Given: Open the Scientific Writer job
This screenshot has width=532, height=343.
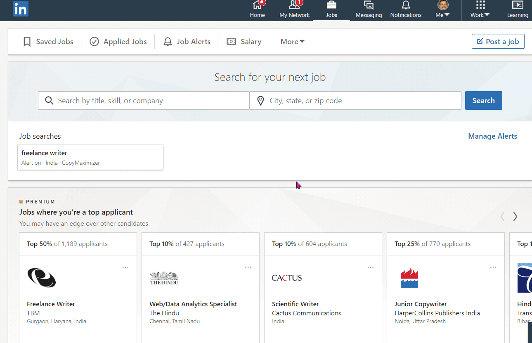Looking at the screenshot, I should [296, 304].
